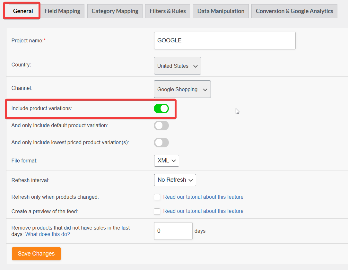This screenshot has height=270, width=348.
Task: Open the Country dropdown
Action: coord(177,66)
